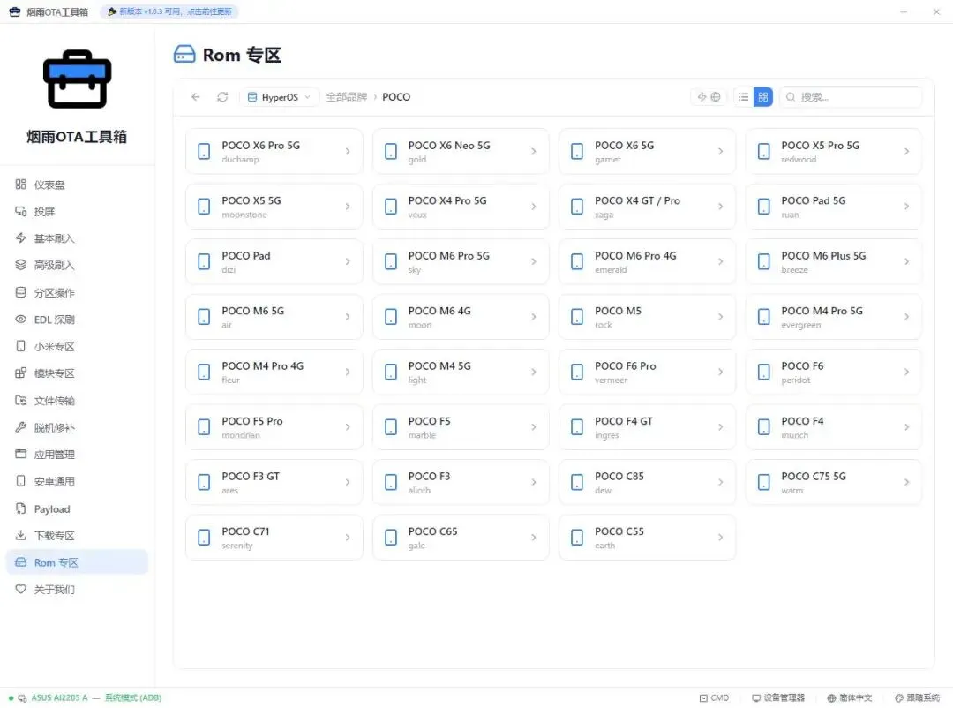Open POCO X4 Pro 5G veux card
Viewport: 953px width, 708px height.
pos(460,207)
